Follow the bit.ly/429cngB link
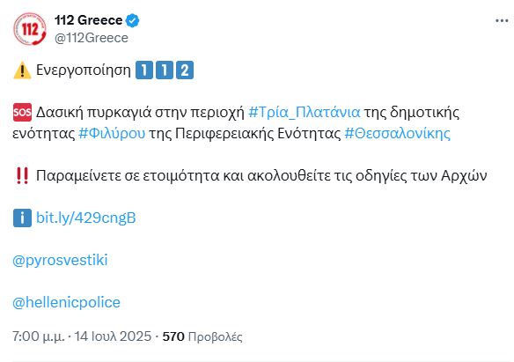This screenshot has height=362, width=514. [x=86, y=218]
